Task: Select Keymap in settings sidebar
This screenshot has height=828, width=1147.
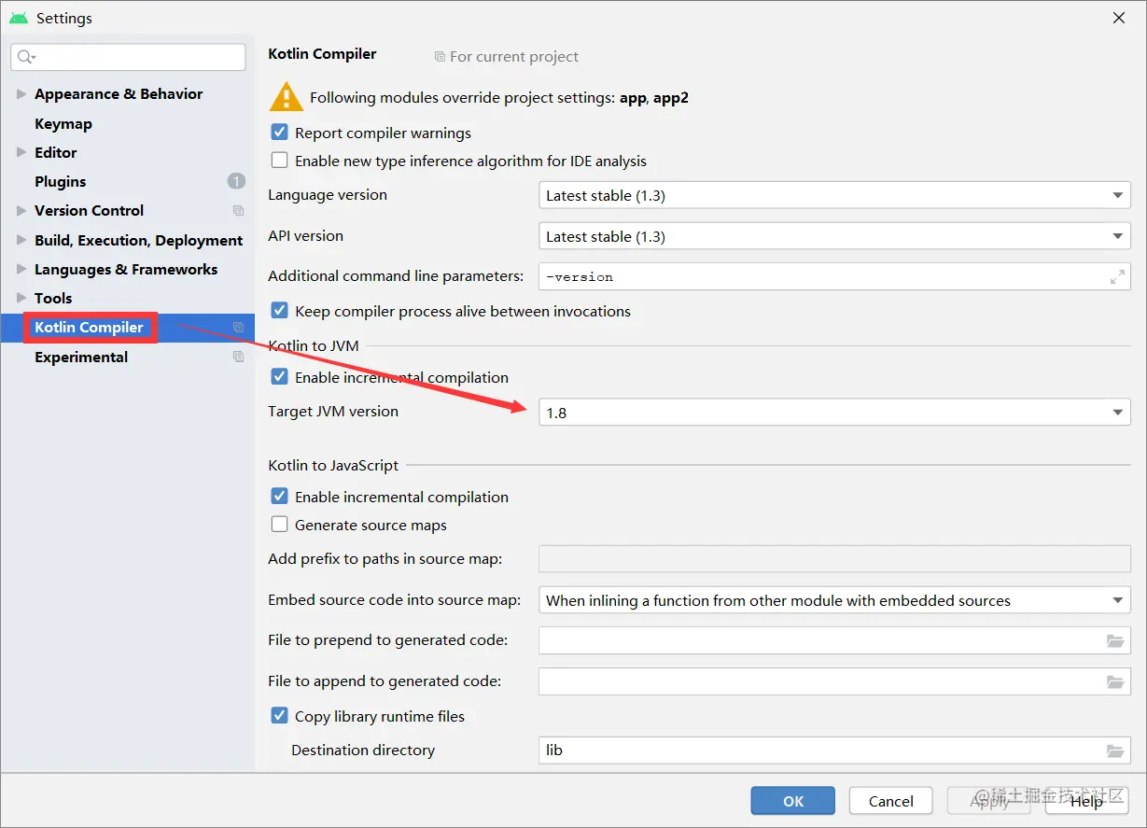Action: pos(63,124)
